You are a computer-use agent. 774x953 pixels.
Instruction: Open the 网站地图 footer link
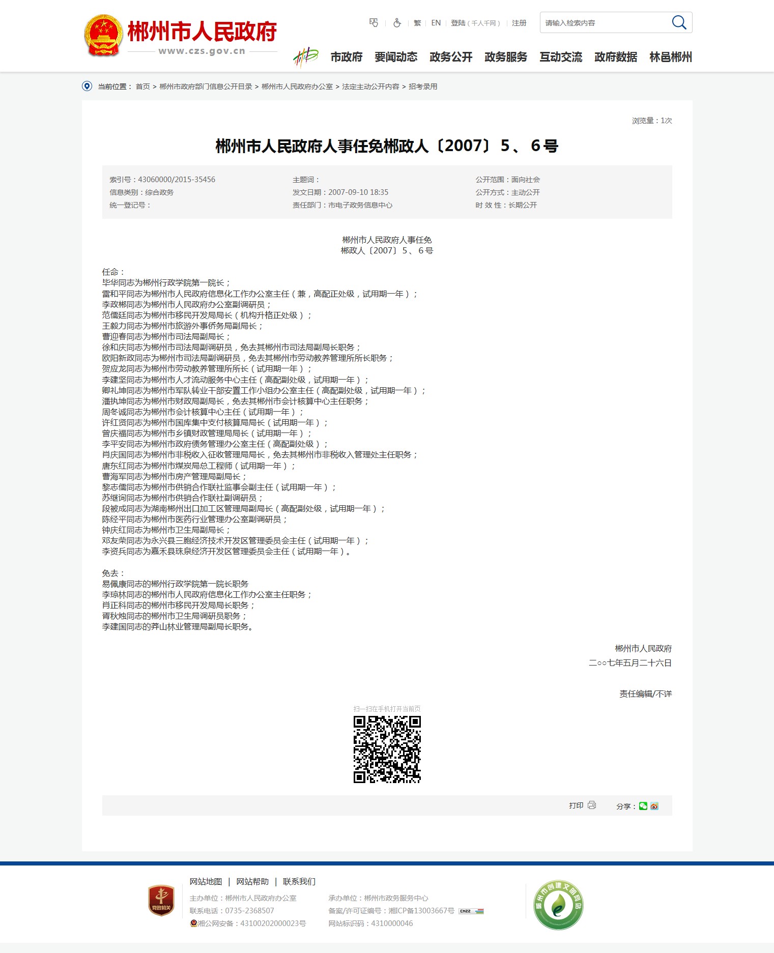[206, 881]
